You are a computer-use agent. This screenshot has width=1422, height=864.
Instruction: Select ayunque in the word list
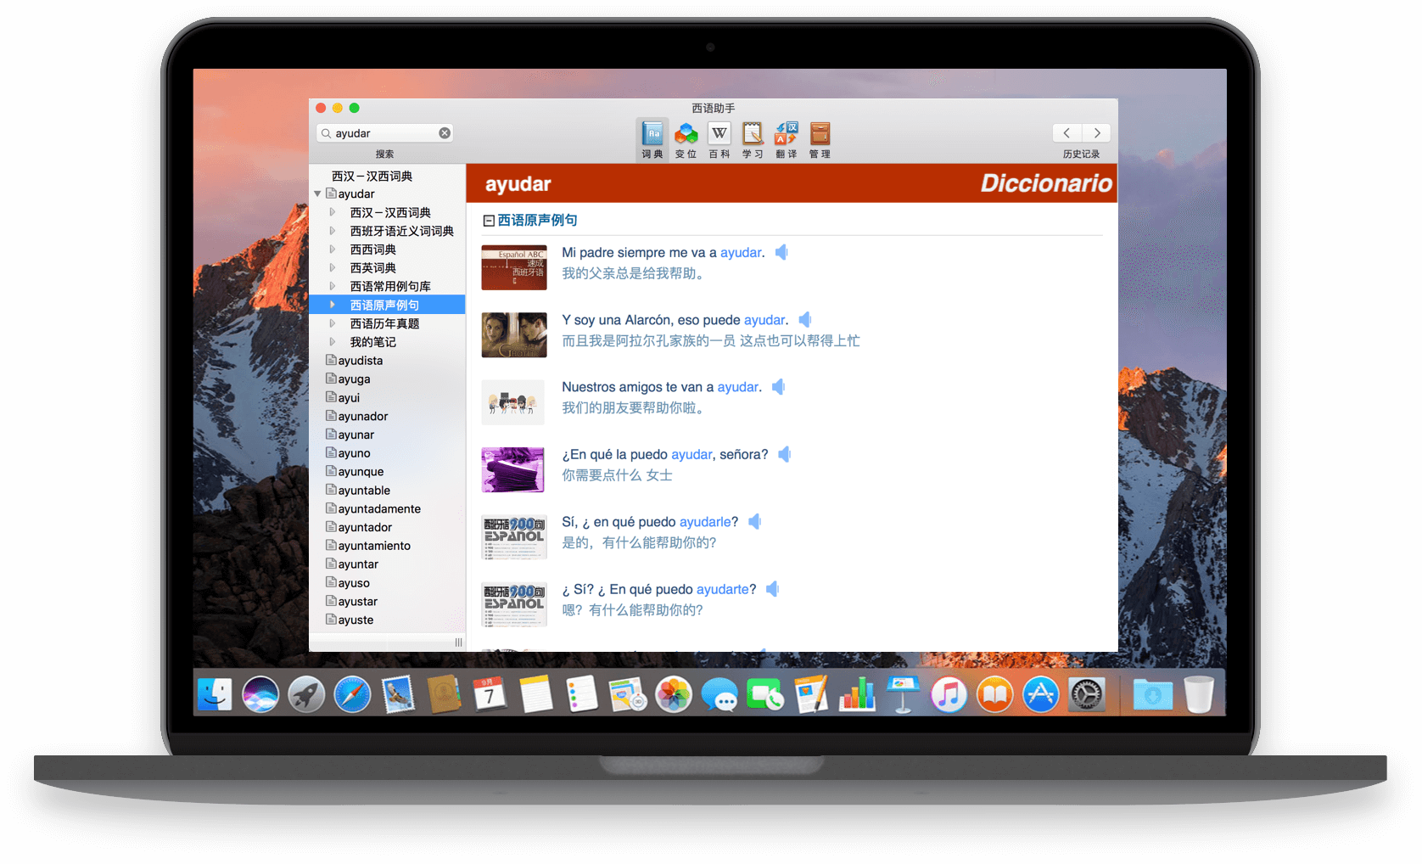pos(361,472)
